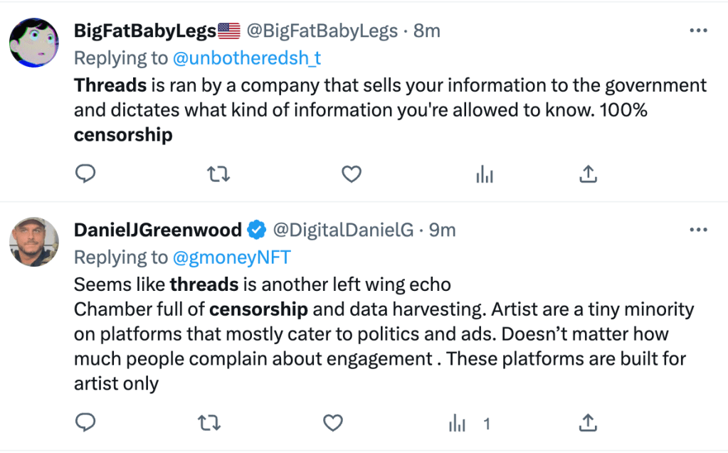The width and height of the screenshot is (728, 453).
Task: Share BigFatBabyLegs's tweet
Action: pos(589,174)
